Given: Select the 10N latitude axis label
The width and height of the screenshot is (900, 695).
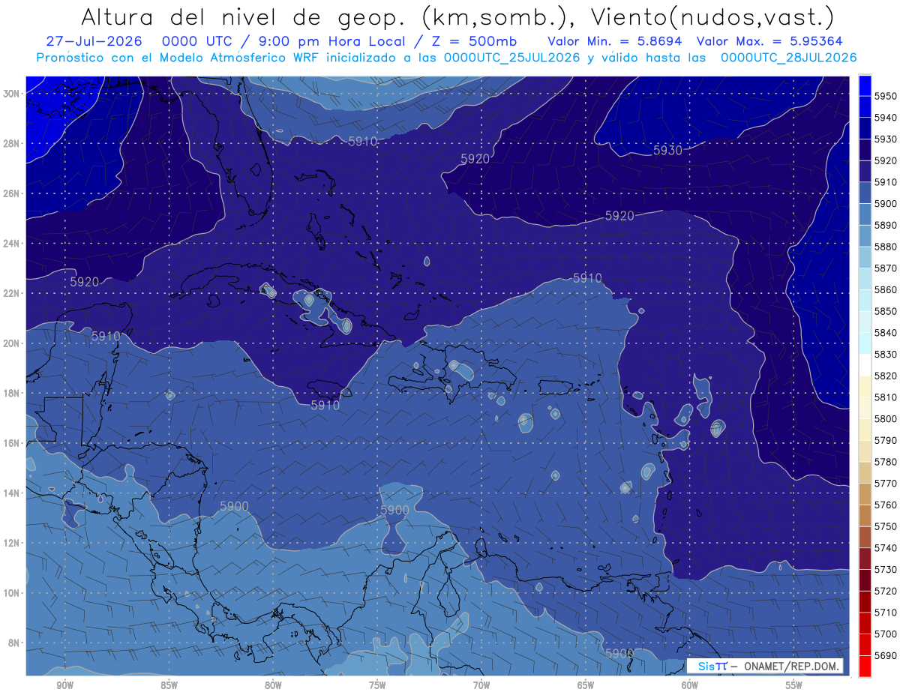Looking at the screenshot, I should [13, 593].
